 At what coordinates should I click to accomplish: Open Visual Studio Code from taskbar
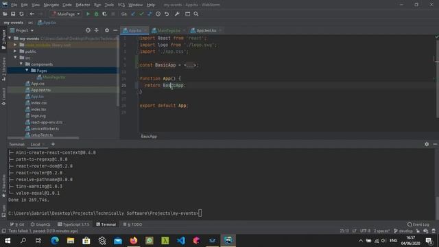181,240
